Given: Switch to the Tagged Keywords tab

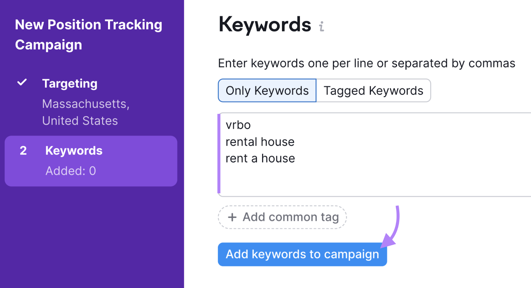Looking at the screenshot, I should point(373,90).
